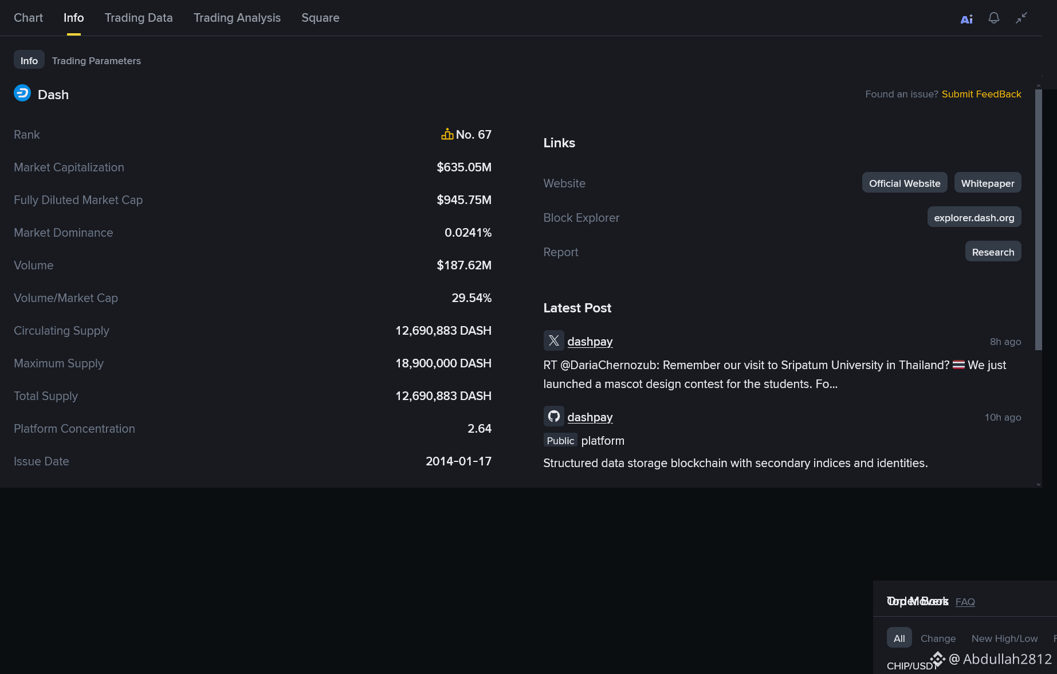The image size is (1057, 674).
Task: Open the Trading Data tab
Action: coord(139,18)
